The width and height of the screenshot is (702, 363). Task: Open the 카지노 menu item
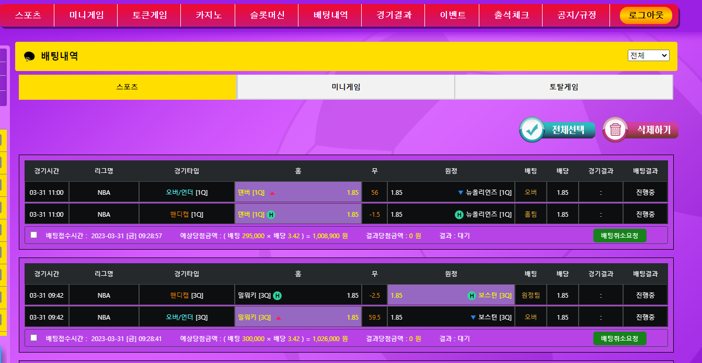(209, 15)
